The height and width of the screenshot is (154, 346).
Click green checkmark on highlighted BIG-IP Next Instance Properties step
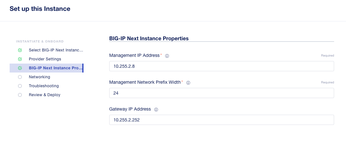click(x=20, y=68)
